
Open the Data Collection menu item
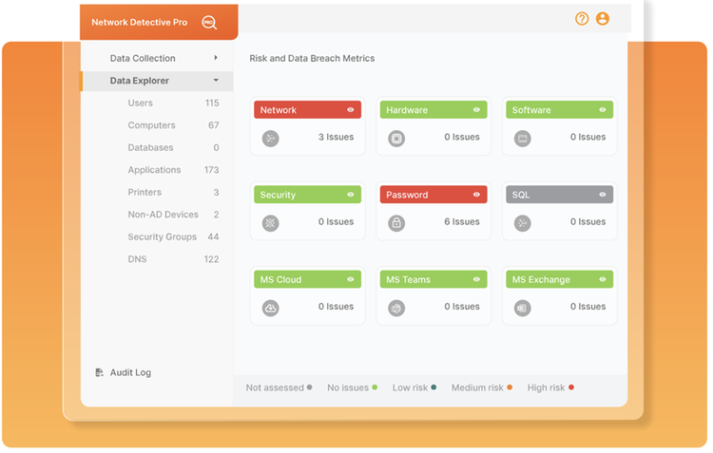pos(157,58)
